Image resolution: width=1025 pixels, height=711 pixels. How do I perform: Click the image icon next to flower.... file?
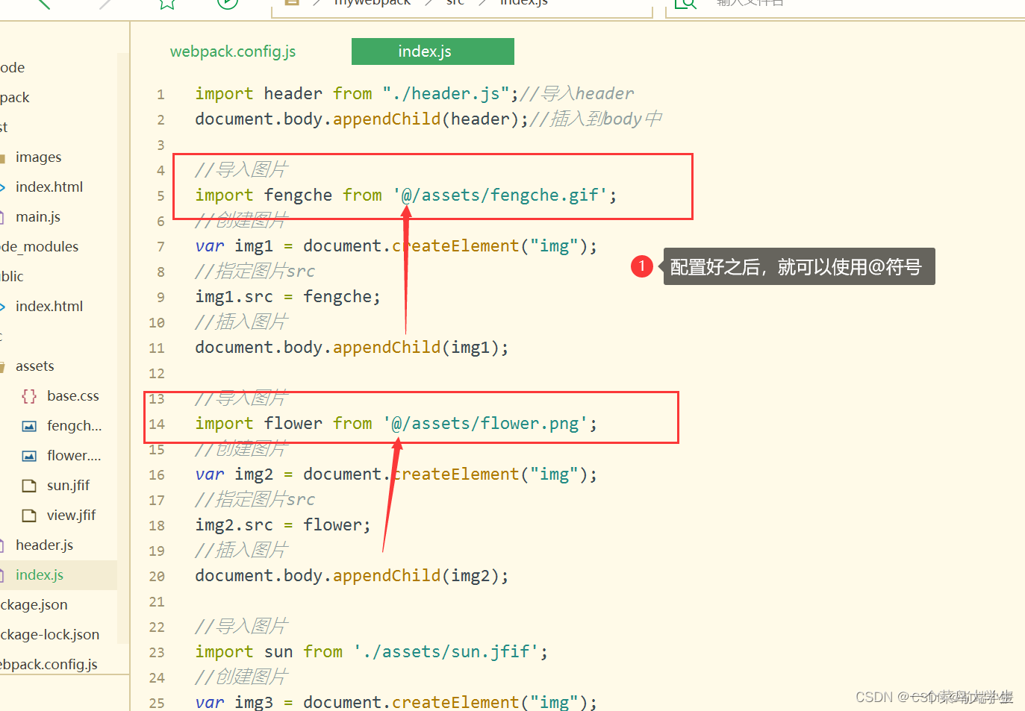tap(29, 456)
